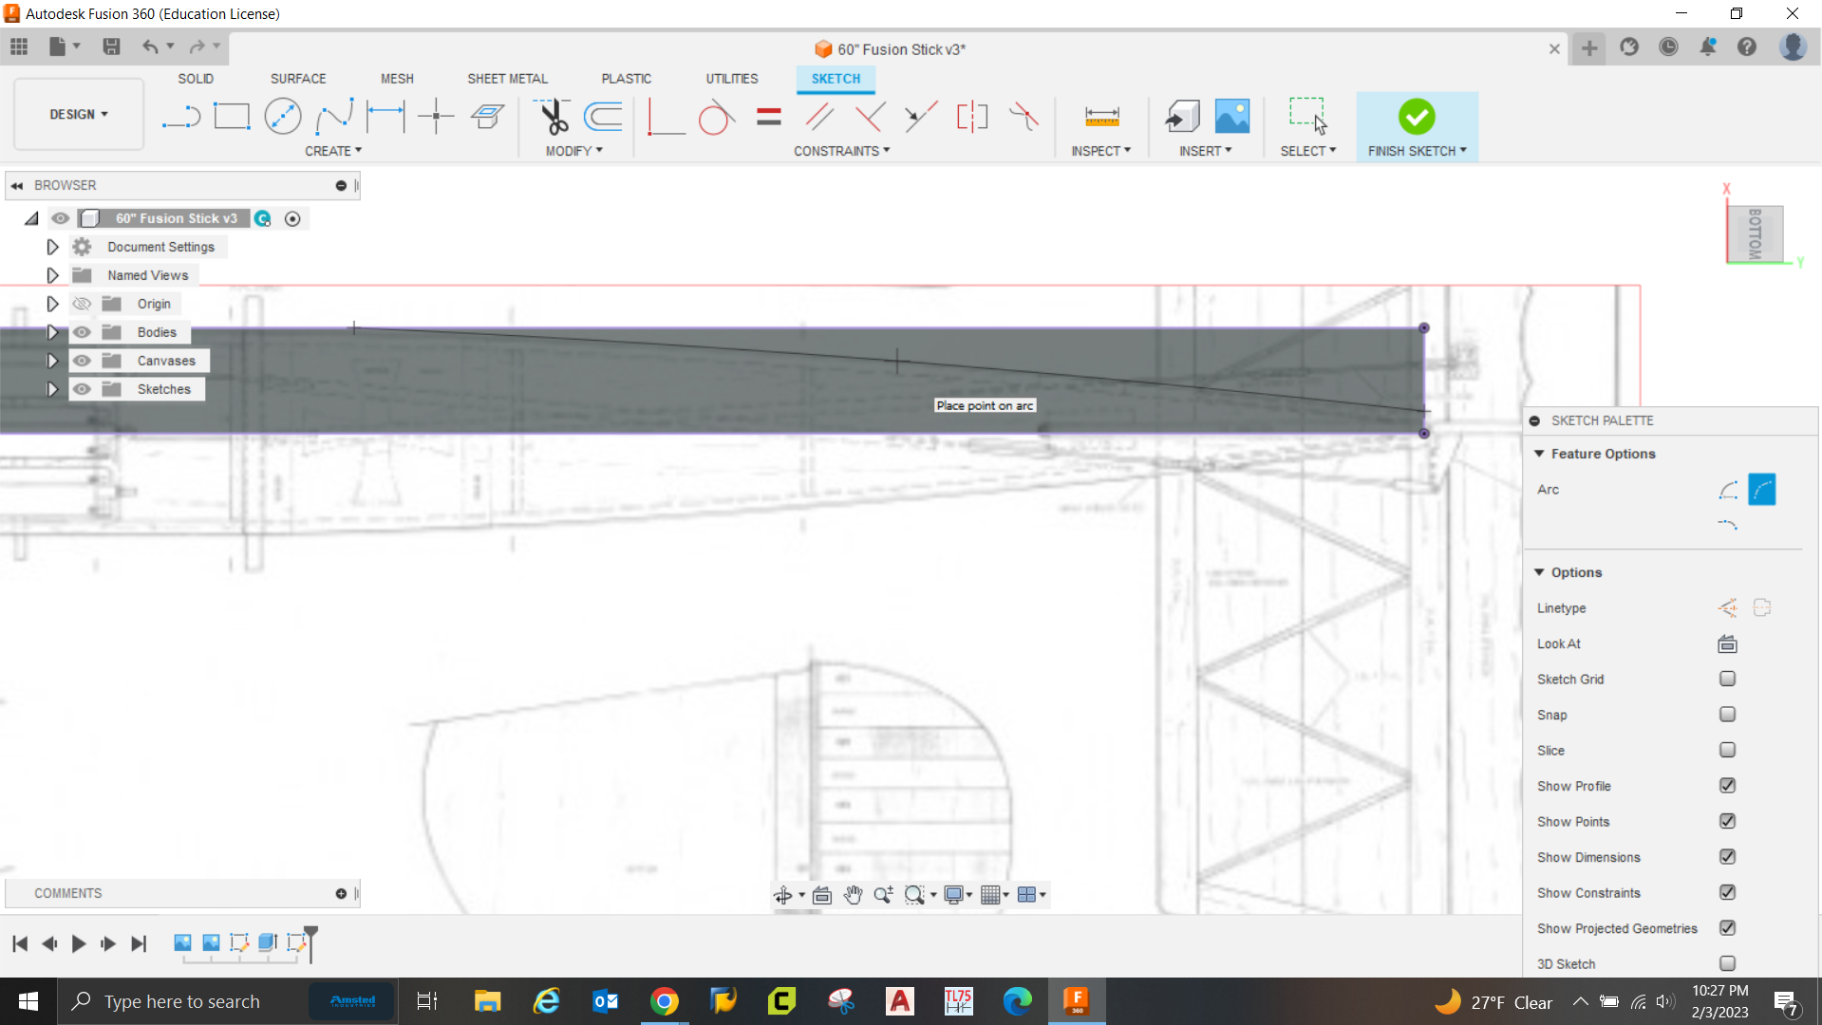
Task: Click the Insert Canvas image icon
Action: [x=1232, y=117]
